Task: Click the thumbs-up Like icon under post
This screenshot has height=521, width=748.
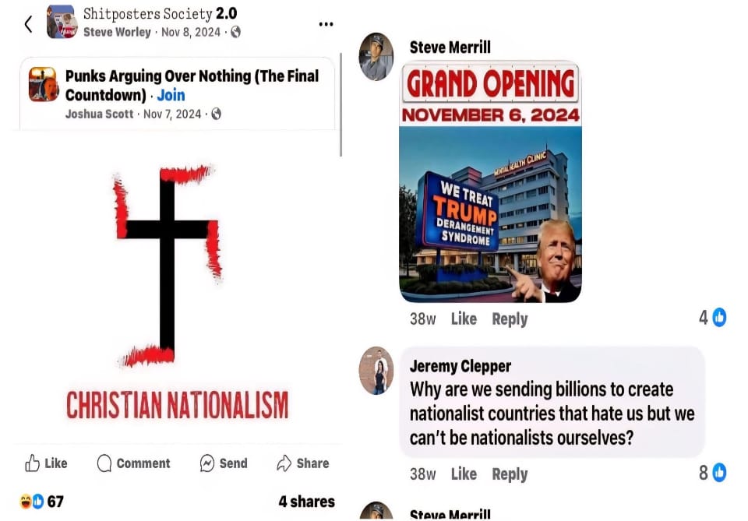Action: click(x=33, y=463)
